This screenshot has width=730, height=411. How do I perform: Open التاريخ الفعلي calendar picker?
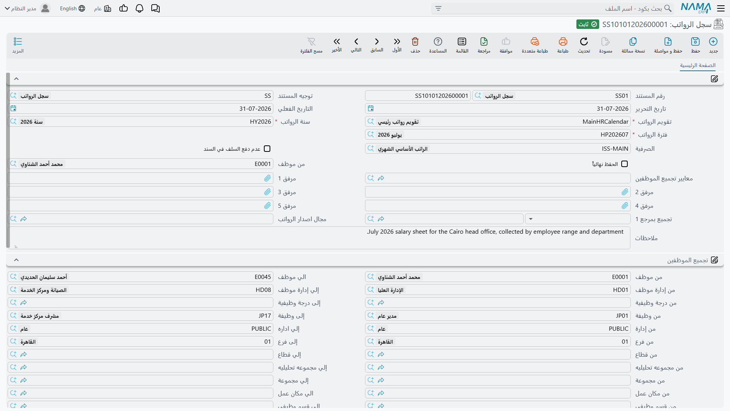[x=13, y=109]
